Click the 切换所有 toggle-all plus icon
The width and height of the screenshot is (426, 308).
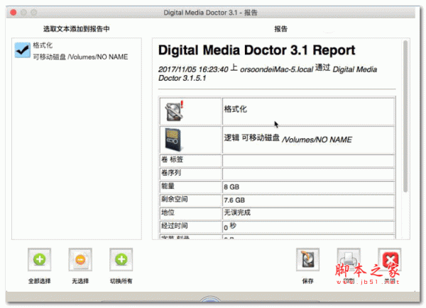click(121, 260)
